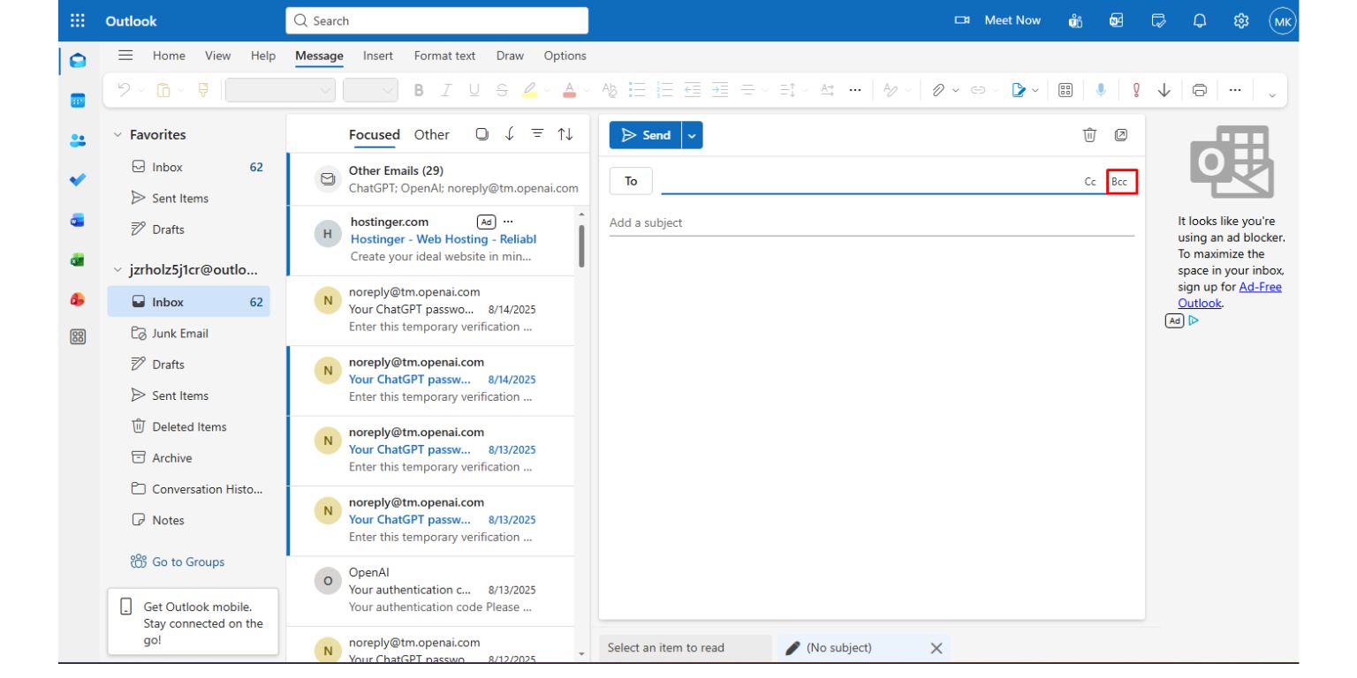Open the Format text menu
Viewport: 1357px width, 678px height.
tap(444, 55)
